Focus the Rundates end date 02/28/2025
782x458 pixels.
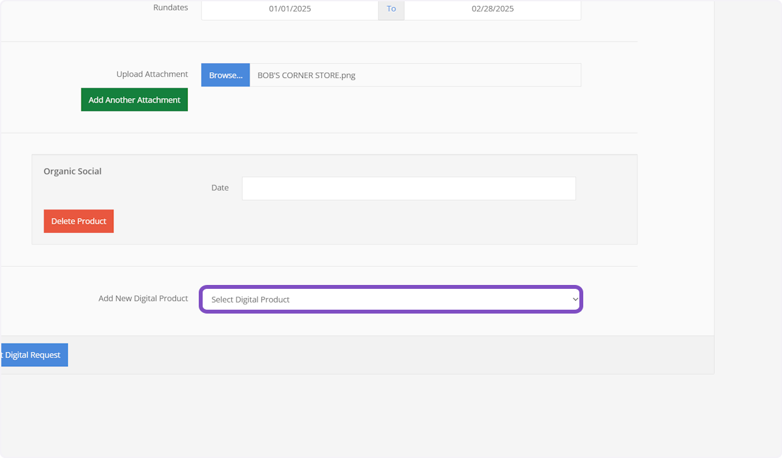tap(492, 9)
